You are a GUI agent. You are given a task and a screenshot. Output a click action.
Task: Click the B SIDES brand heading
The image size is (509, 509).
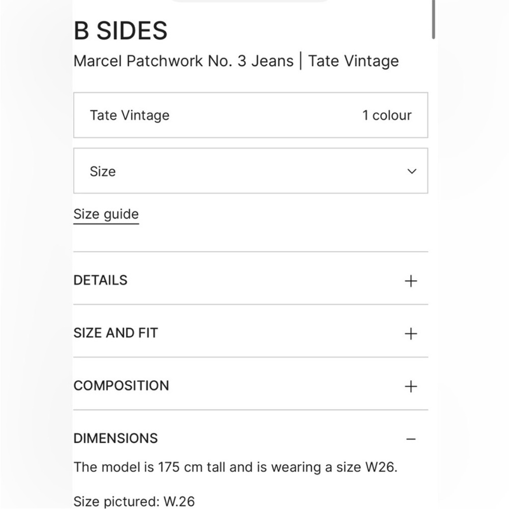pos(121,31)
